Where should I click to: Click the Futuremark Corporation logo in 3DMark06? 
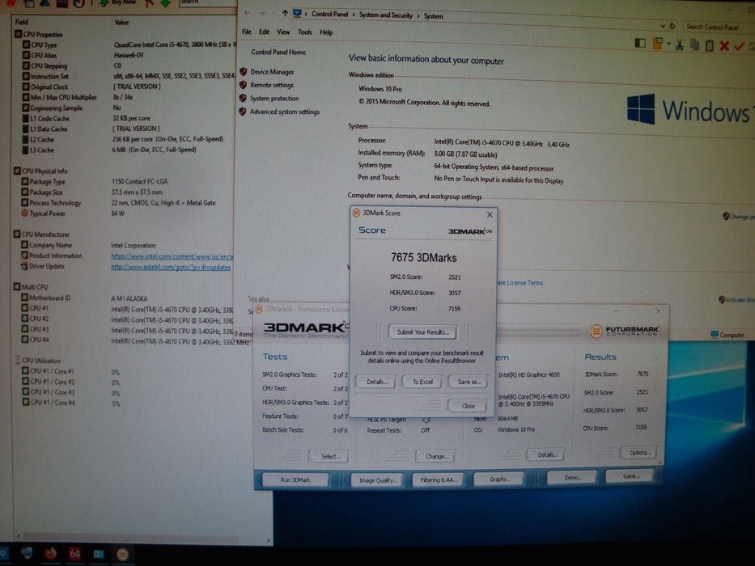coord(625,332)
